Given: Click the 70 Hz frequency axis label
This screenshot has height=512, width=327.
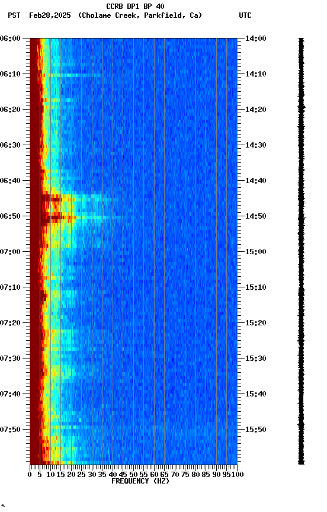Looking at the screenshot, I should click(x=175, y=475).
